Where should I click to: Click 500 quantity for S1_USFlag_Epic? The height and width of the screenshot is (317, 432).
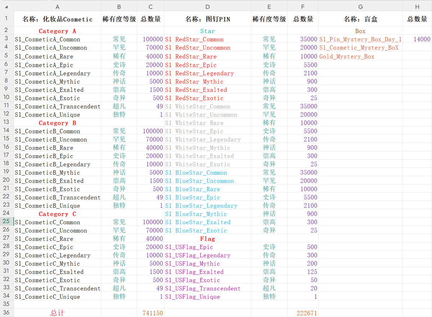(303, 247)
